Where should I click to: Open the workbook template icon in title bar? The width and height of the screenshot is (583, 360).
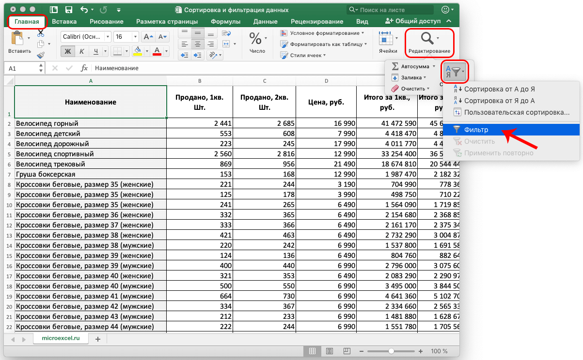coord(54,10)
